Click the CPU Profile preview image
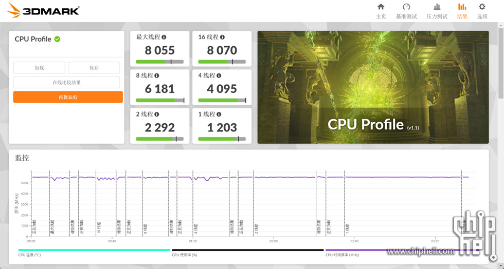The image size is (504, 269). 373,87
